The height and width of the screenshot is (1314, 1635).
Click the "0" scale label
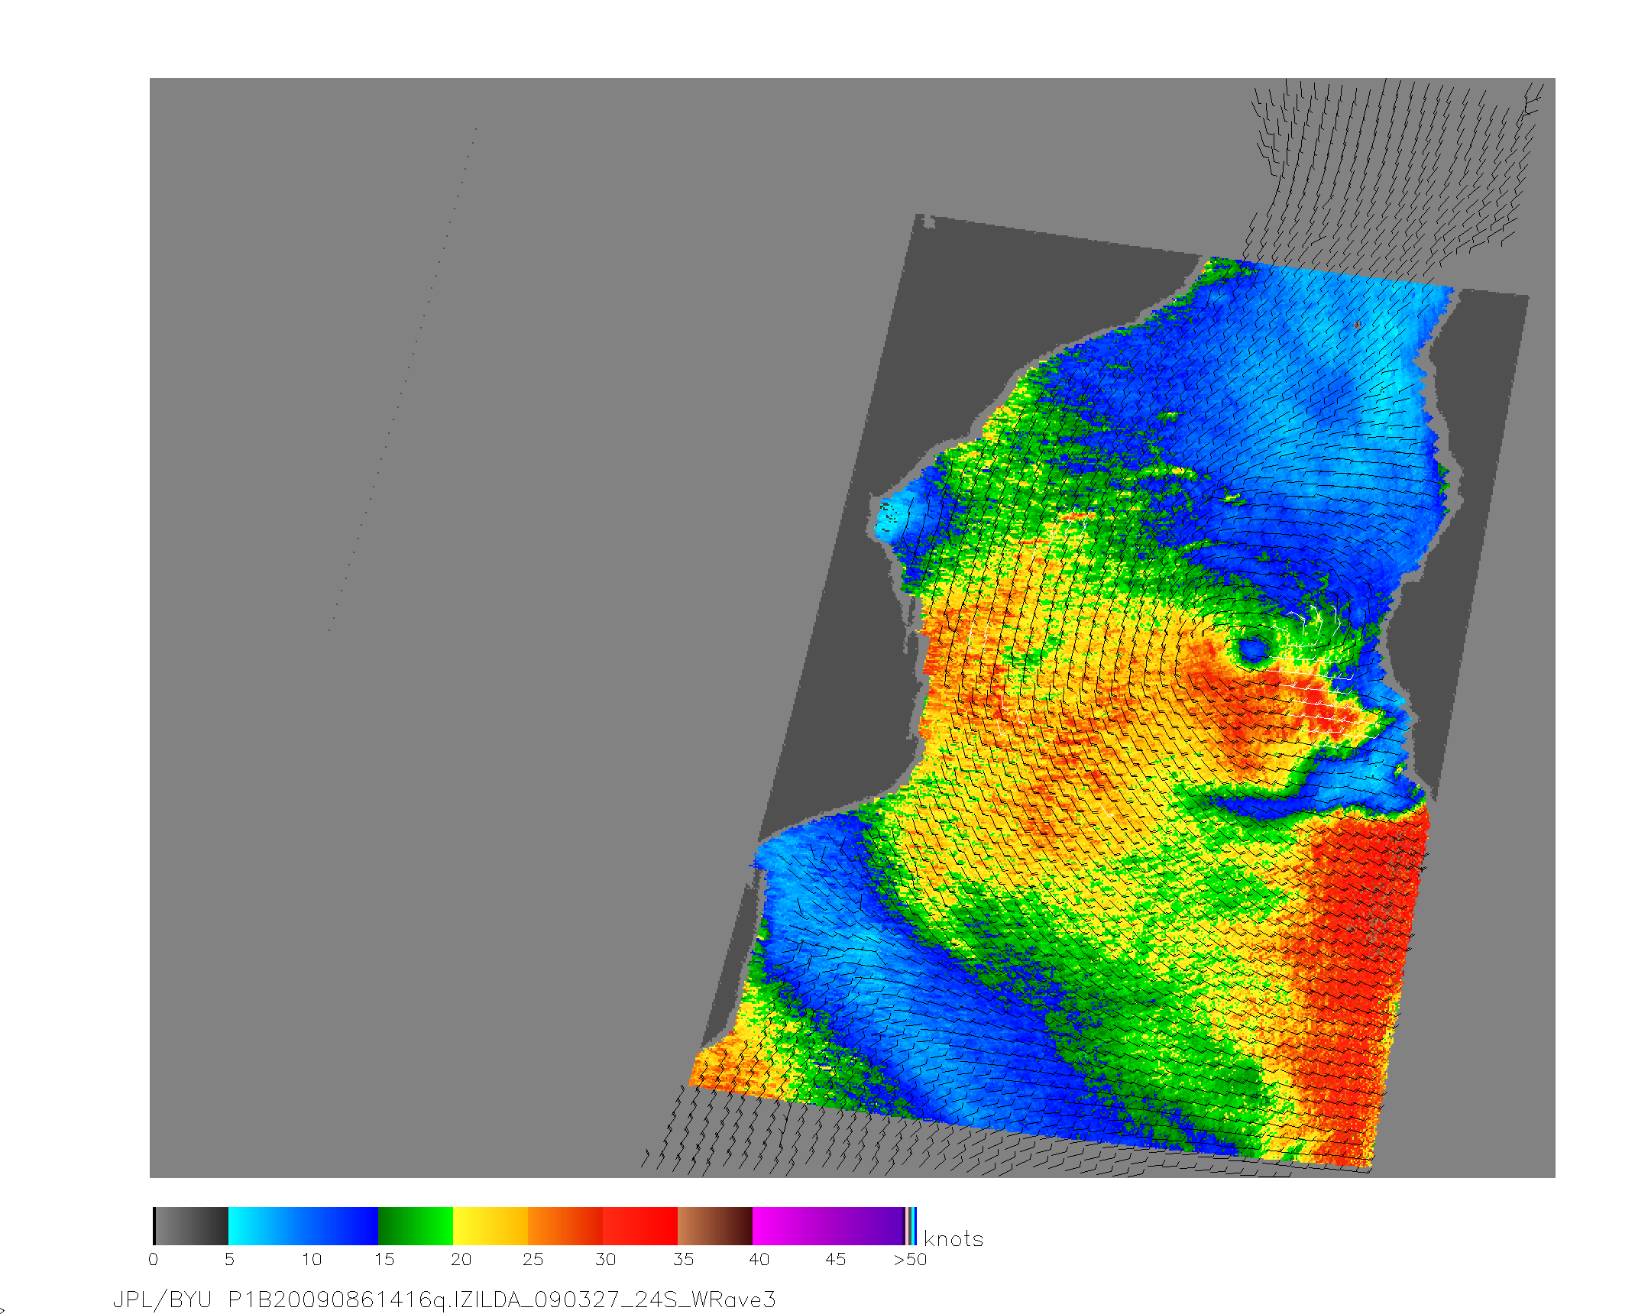154,1260
